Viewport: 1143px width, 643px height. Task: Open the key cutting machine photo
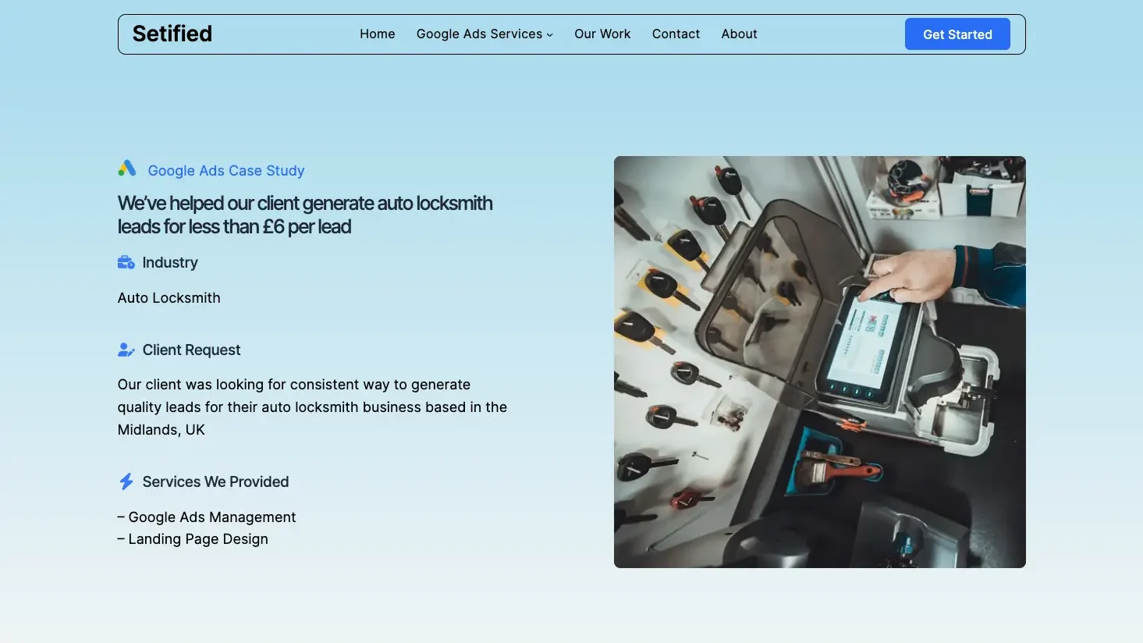point(819,362)
